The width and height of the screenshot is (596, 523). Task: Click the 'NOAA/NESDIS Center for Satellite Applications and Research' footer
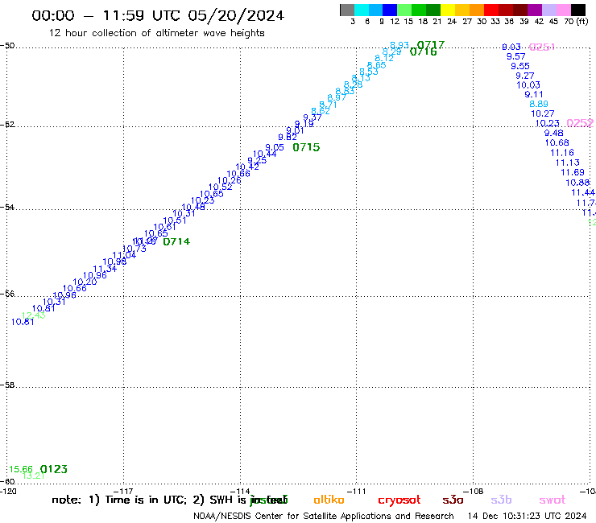pyautogui.click(x=324, y=517)
